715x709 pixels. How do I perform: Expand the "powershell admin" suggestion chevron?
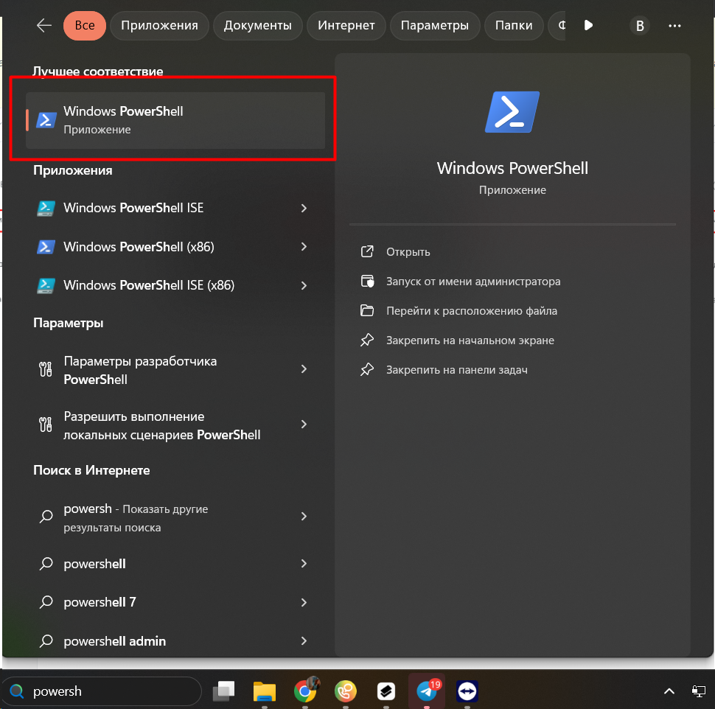304,640
